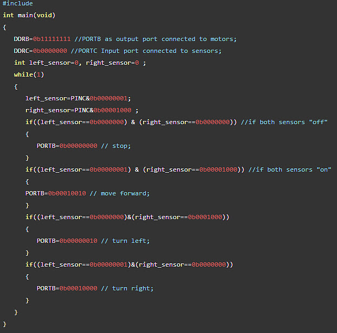
Task: Click the "DDRC" register name
Action: [22, 51]
